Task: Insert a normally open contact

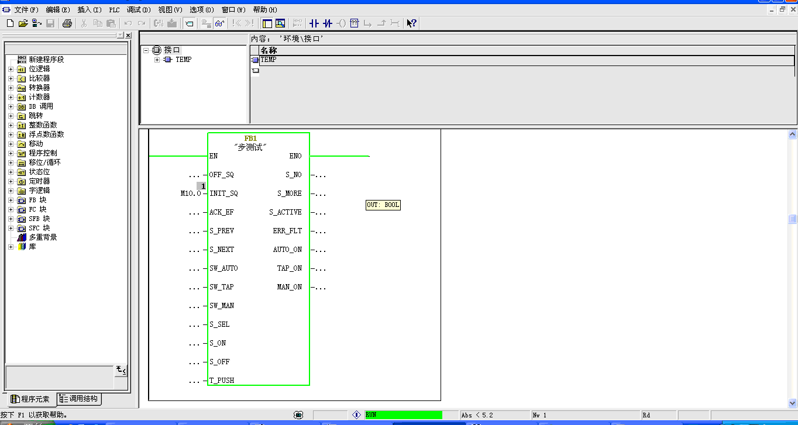Action: [314, 23]
